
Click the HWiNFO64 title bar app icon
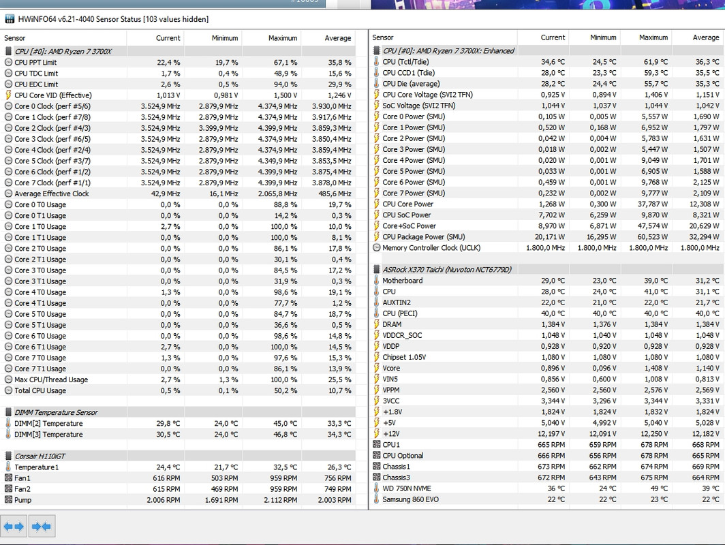[10, 19]
